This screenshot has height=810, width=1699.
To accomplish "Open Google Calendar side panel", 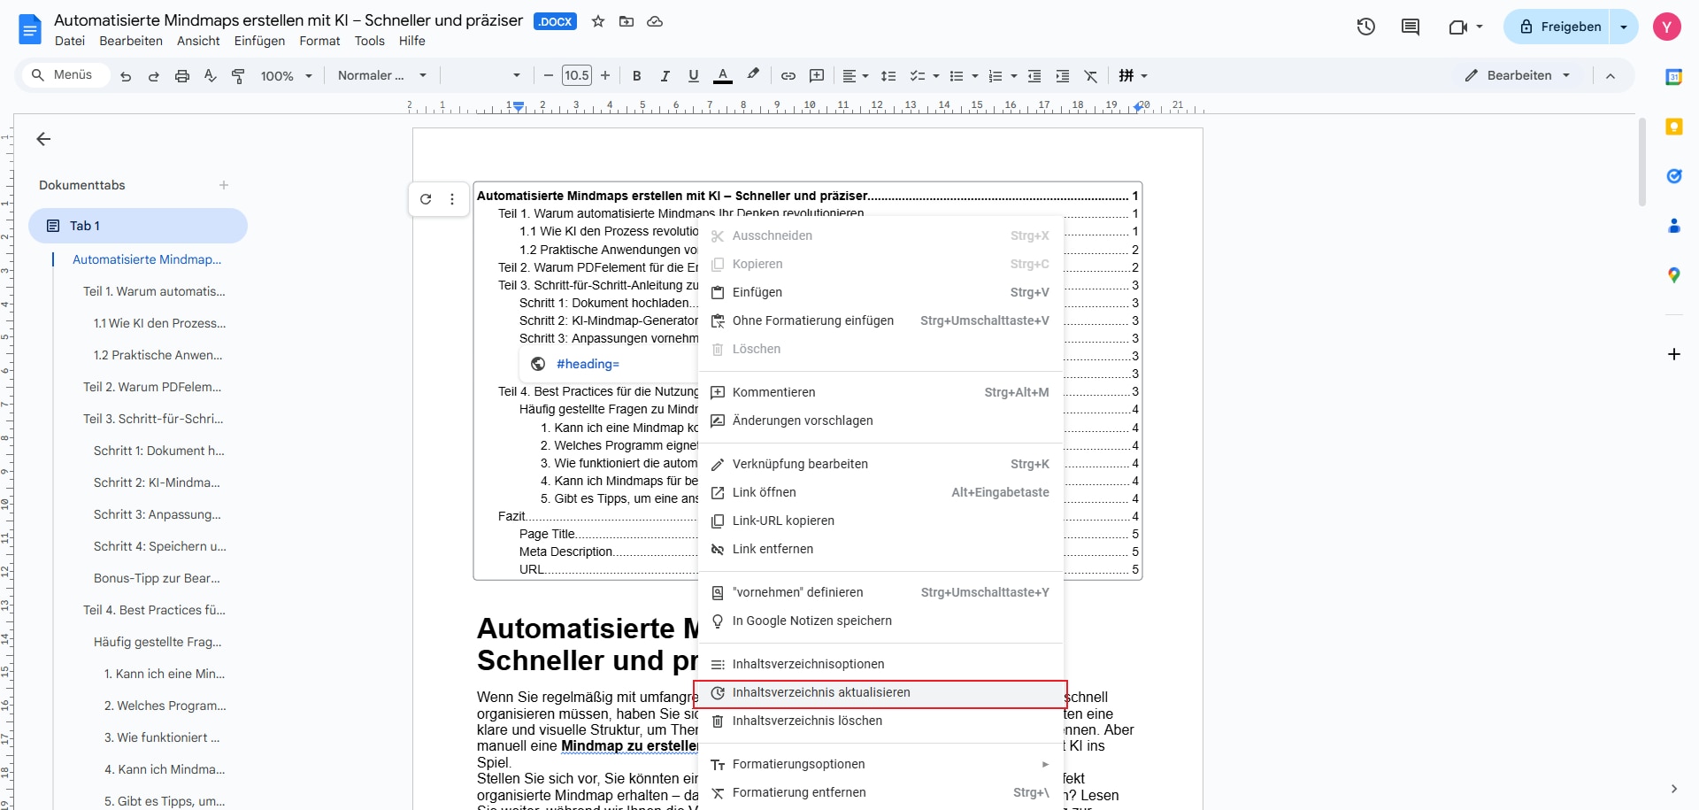I will tap(1673, 77).
